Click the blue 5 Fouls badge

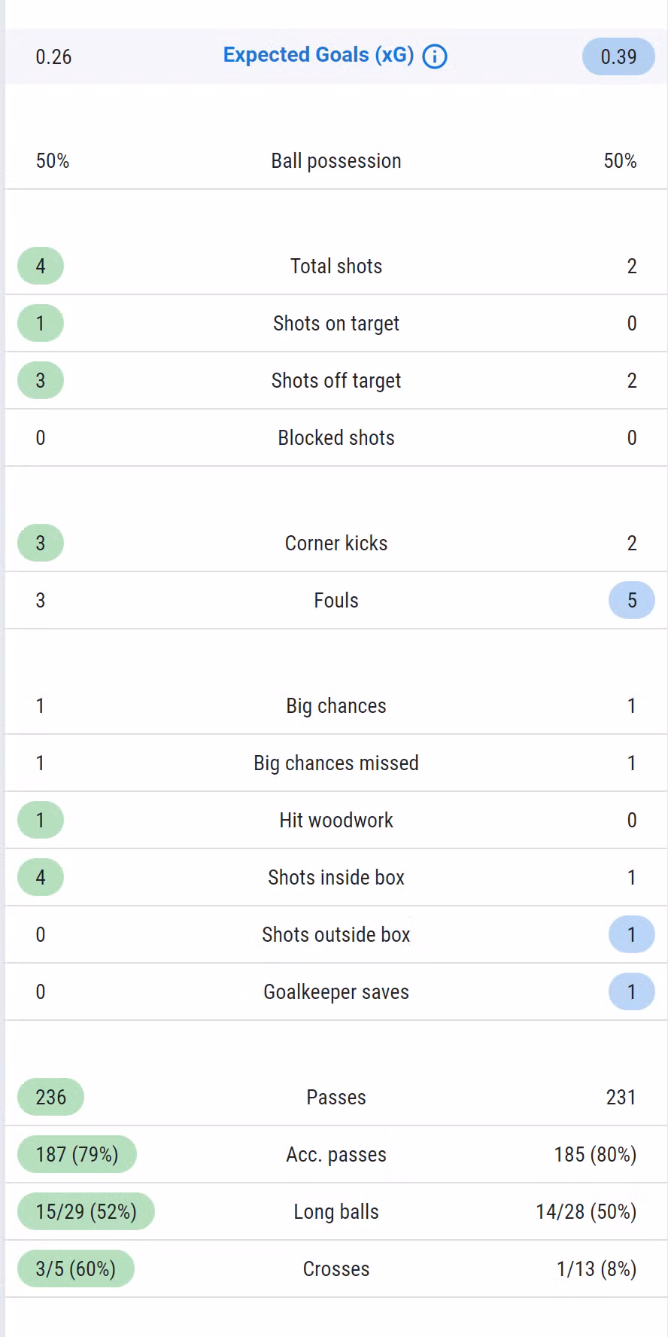631,601
